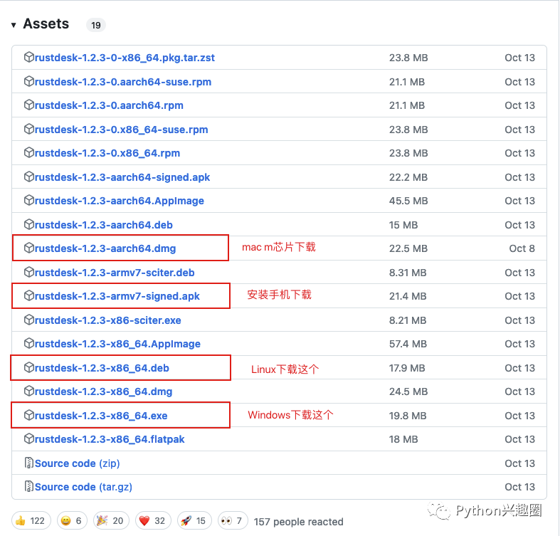React with party popper, 20 count
The width and height of the screenshot is (560, 536).
tap(111, 520)
